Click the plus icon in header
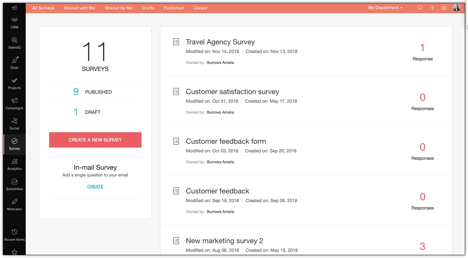Viewport: 468px width, 258px height. [432, 8]
